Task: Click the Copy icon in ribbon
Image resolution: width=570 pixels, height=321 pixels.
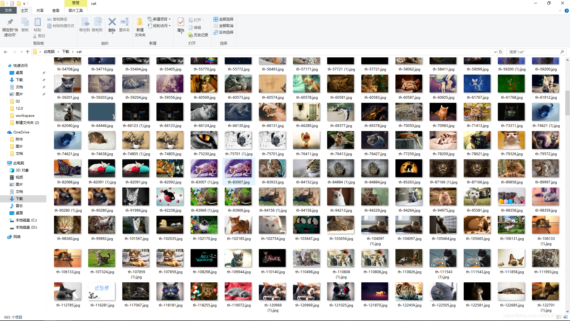Action: click(25, 22)
